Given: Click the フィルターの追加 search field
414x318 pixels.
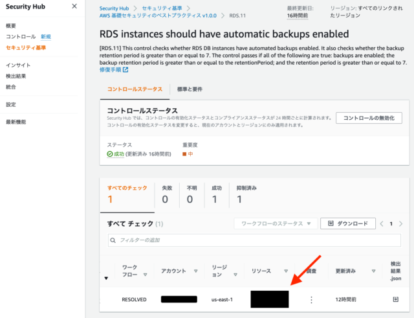Looking at the screenshot, I should (254, 240).
